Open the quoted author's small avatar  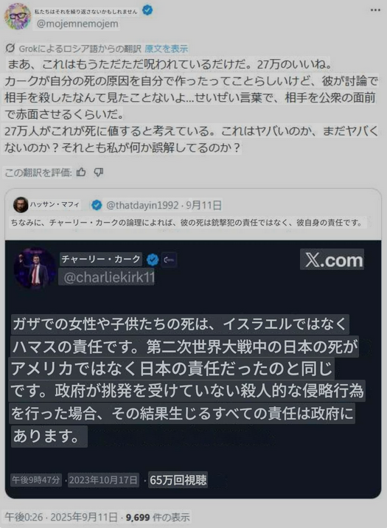[x=21, y=205]
